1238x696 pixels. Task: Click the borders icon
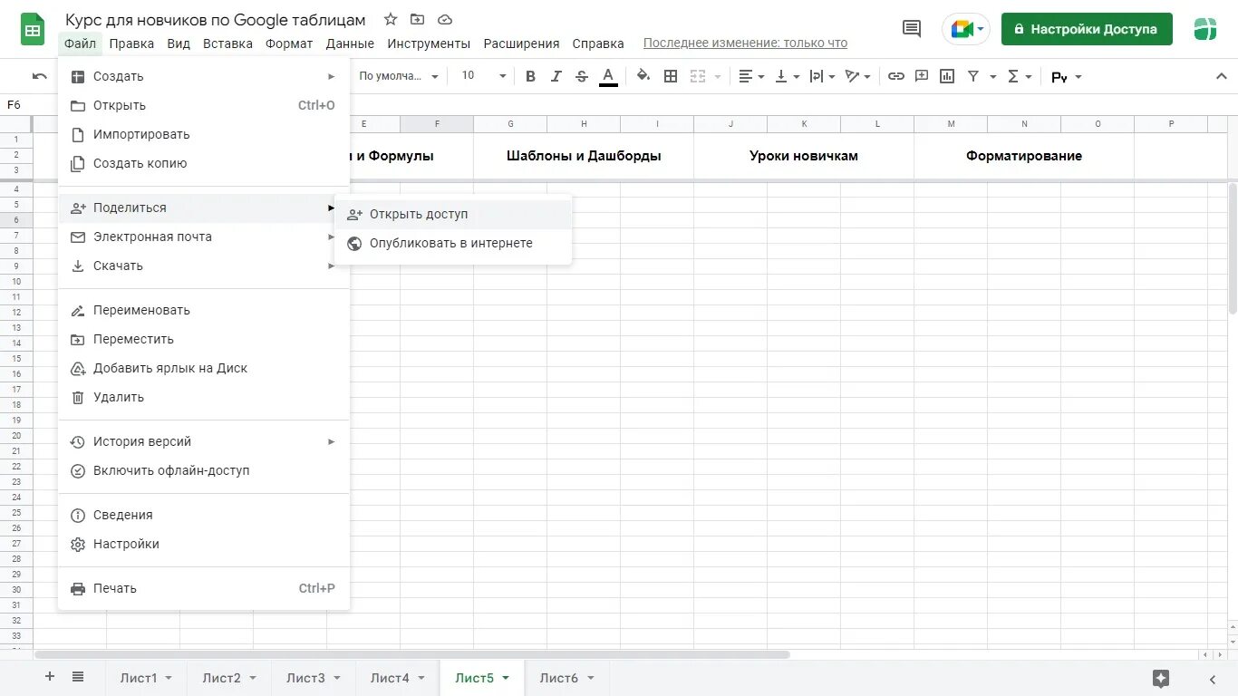point(671,76)
